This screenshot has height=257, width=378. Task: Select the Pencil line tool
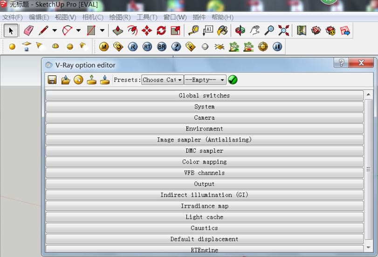43,31
